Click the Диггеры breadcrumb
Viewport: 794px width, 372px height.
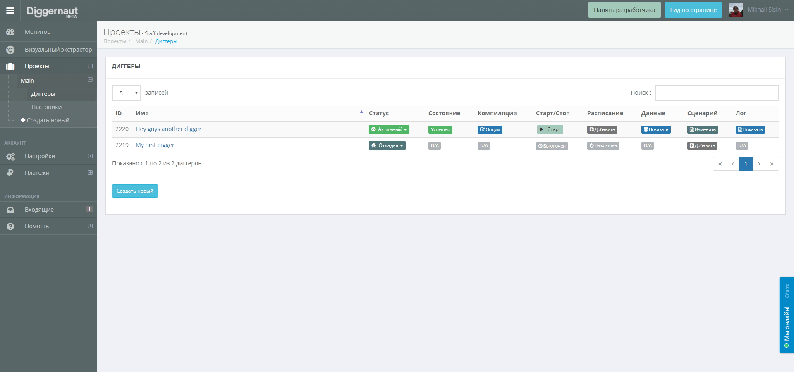coord(166,41)
